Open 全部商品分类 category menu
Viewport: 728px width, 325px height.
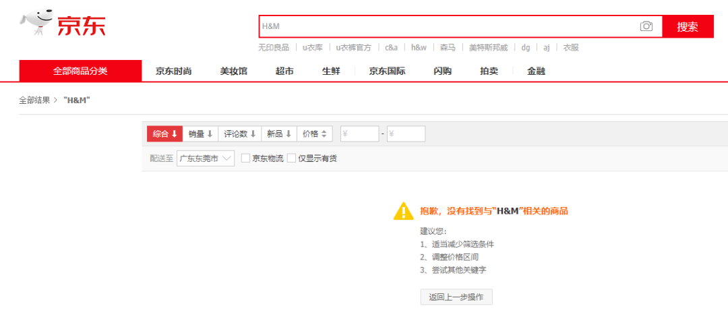pyautogui.click(x=80, y=71)
